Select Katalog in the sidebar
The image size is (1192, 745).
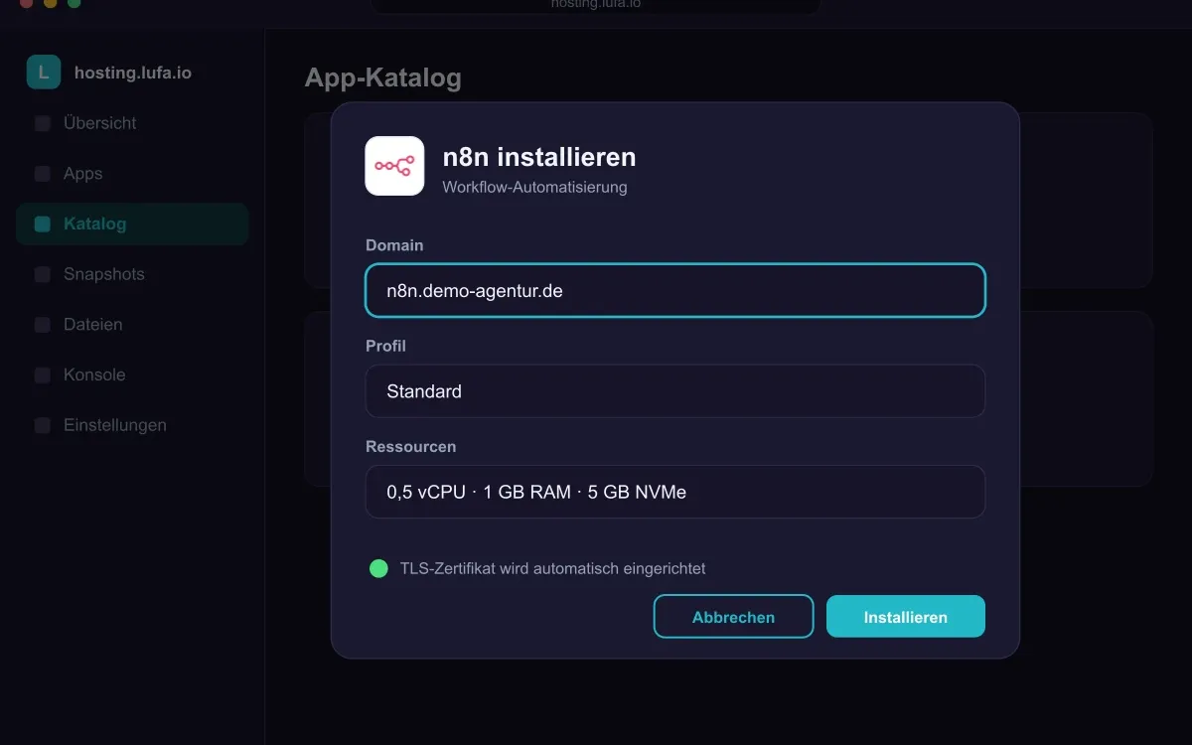[x=132, y=224]
